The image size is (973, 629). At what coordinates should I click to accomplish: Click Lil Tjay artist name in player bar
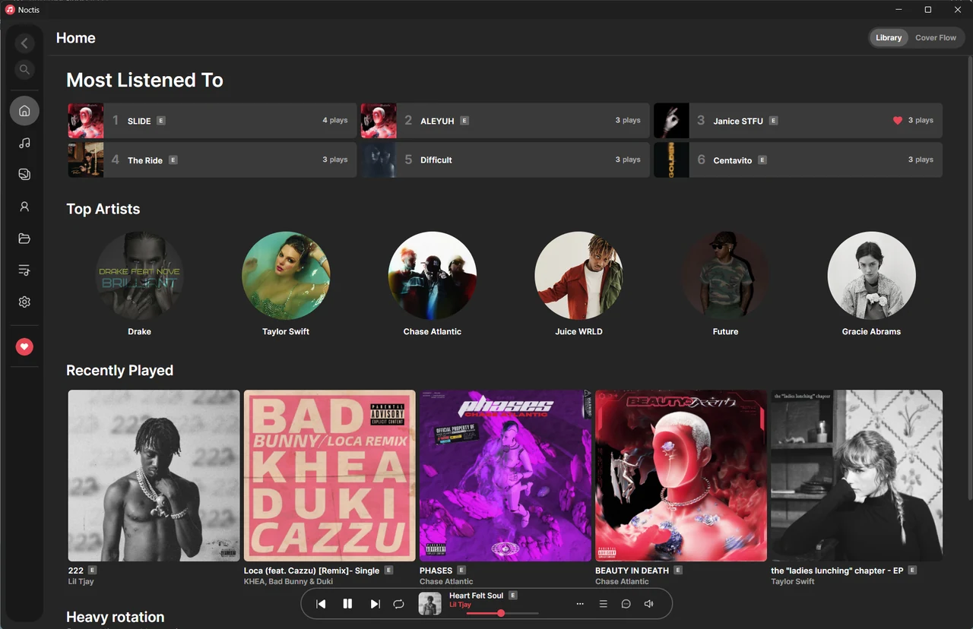[x=461, y=605]
